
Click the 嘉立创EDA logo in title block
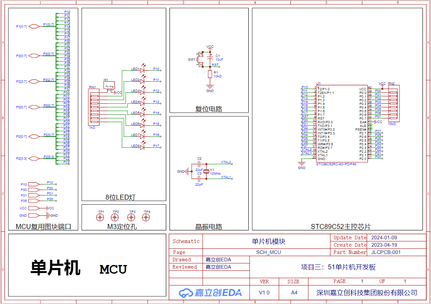click(x=210, y=293)
